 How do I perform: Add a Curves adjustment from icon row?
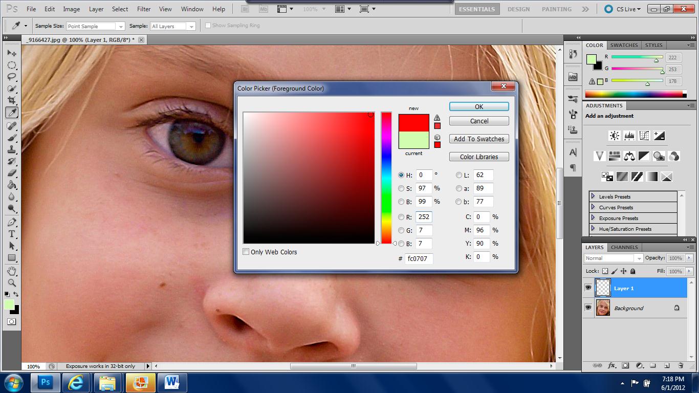(x=644, y=136)
